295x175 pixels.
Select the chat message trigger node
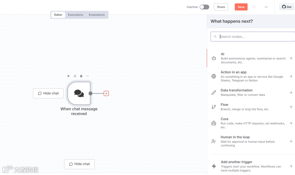[79, 93]
